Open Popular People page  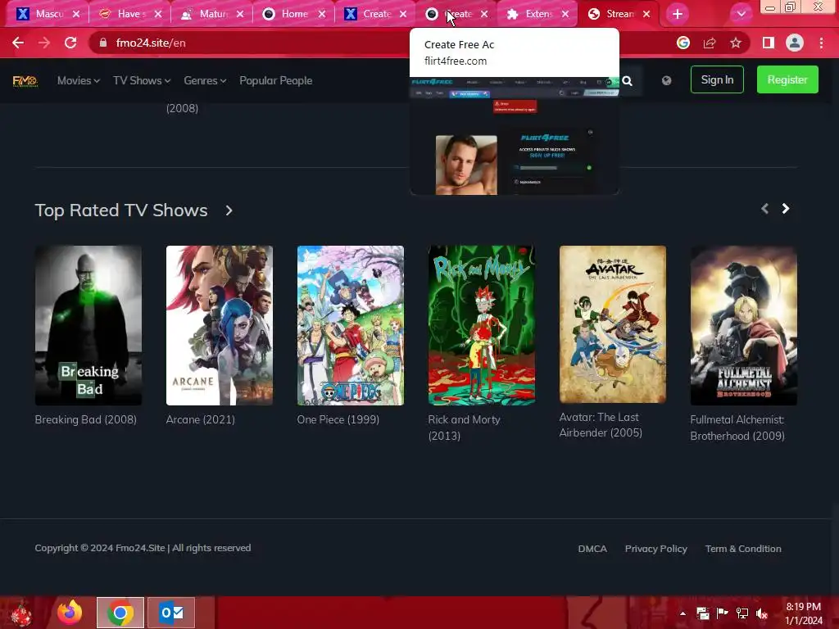[x=275, y=81]
